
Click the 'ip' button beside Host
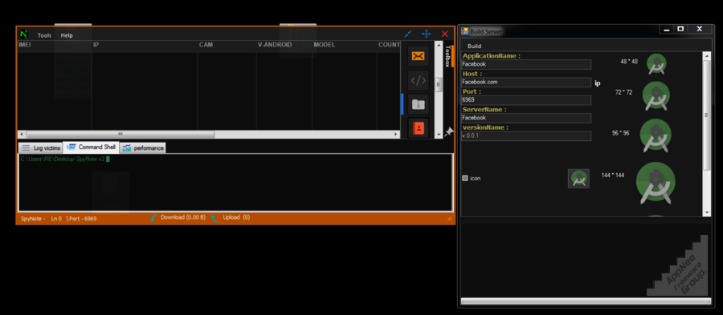(x=597, y=83)
